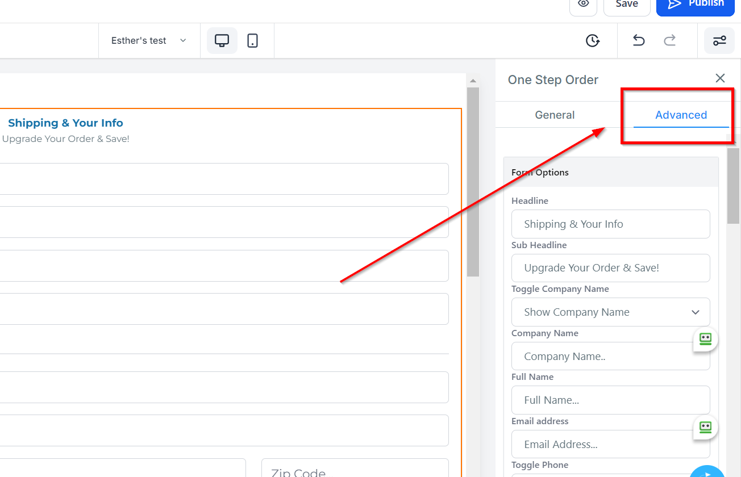
Task: Publish the page
Action: [696, 5]
